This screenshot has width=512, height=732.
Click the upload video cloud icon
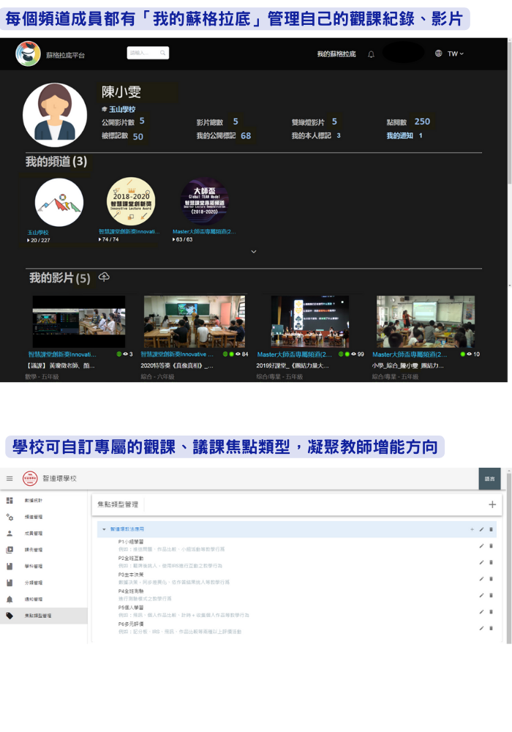click(104, 277)
